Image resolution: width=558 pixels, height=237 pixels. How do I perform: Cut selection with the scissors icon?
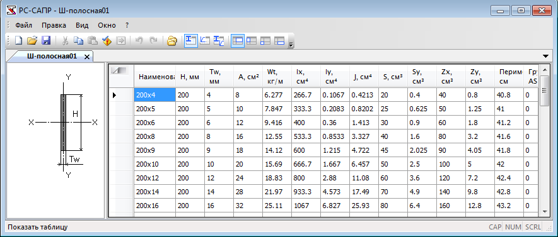(65, 41)
